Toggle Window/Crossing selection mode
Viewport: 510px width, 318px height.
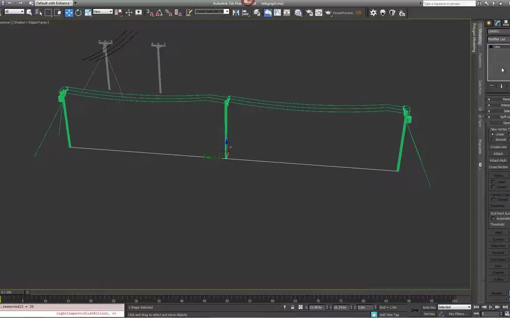click(x=58, y=12)
